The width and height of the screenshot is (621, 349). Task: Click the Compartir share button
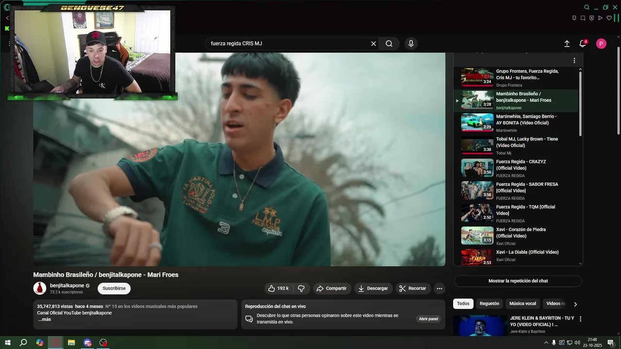[331, 288]
